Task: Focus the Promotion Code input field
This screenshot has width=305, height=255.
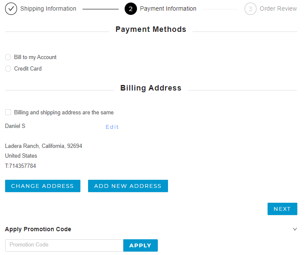Action: [x=64, y=245]
